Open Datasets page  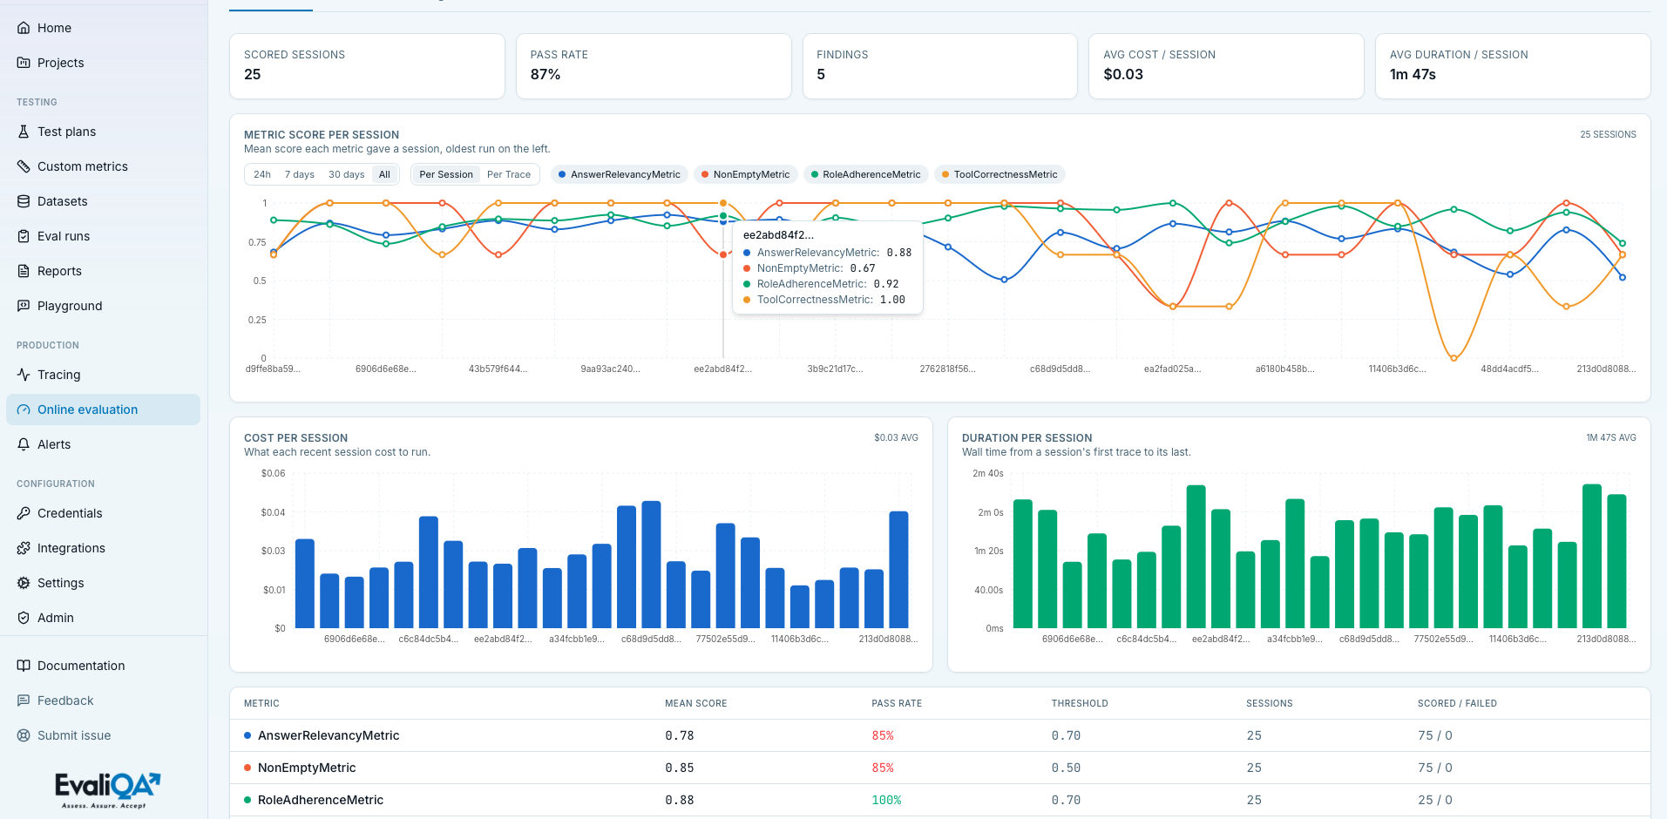[x=103, y=201]
